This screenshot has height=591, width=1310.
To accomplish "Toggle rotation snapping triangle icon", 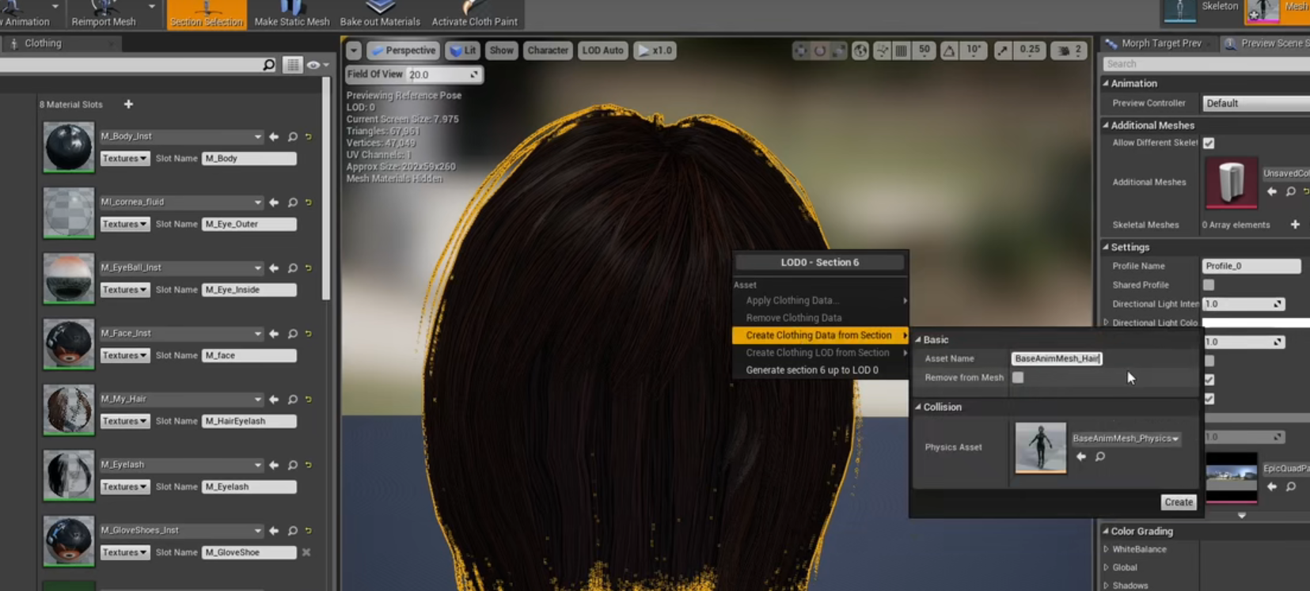I will pos(949,51).
